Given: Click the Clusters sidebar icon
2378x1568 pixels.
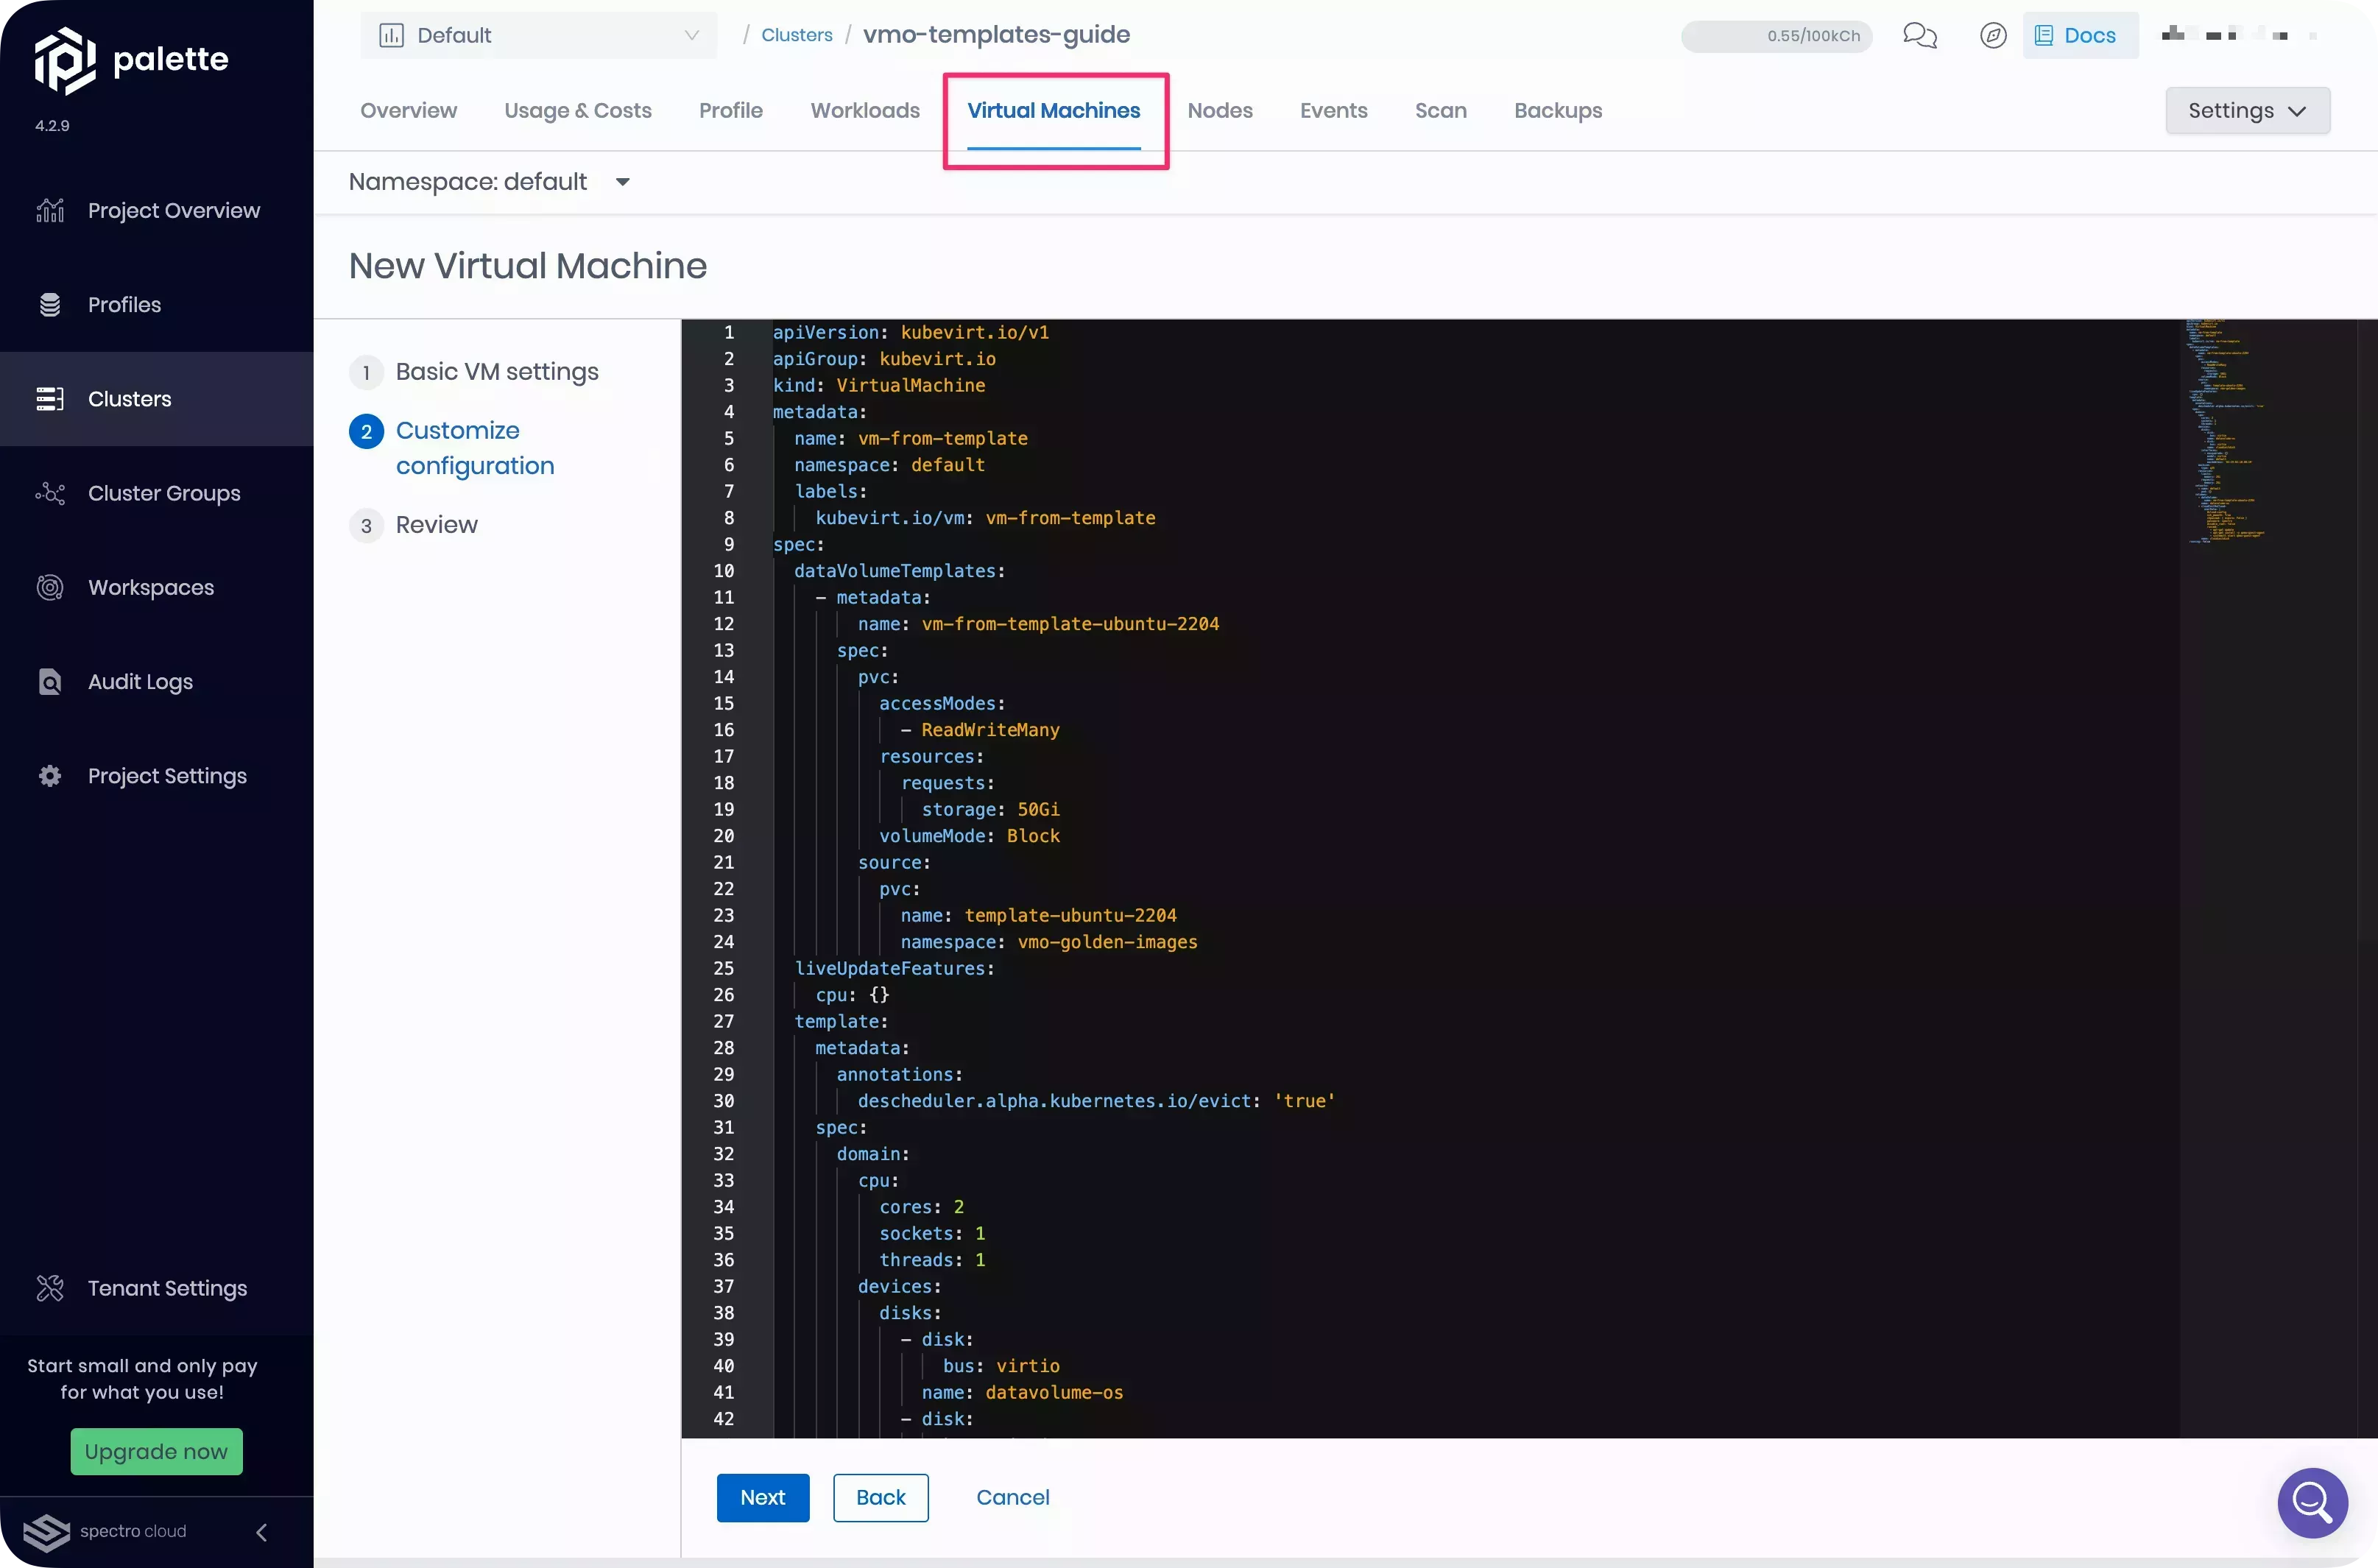Looking at the screenshot, I should [51, 398].
